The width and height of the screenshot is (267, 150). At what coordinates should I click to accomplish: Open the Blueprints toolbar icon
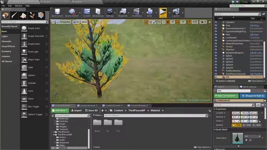point(123,12)
